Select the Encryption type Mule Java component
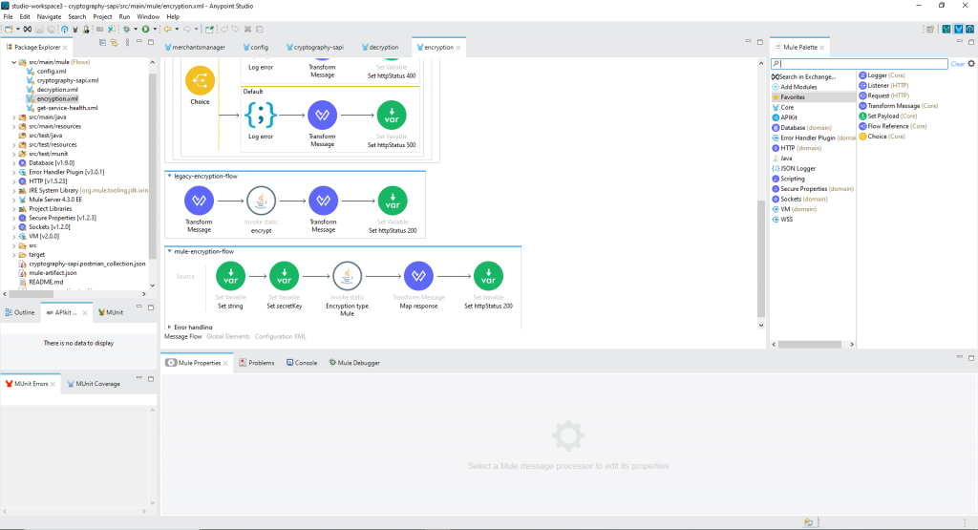The height and width of the screenshot is (530, 978). [348, 276]
